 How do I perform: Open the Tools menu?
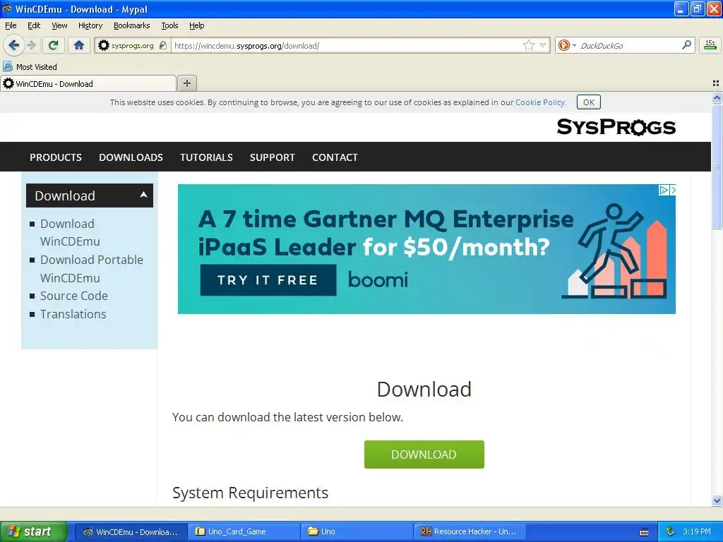[169, 25]
